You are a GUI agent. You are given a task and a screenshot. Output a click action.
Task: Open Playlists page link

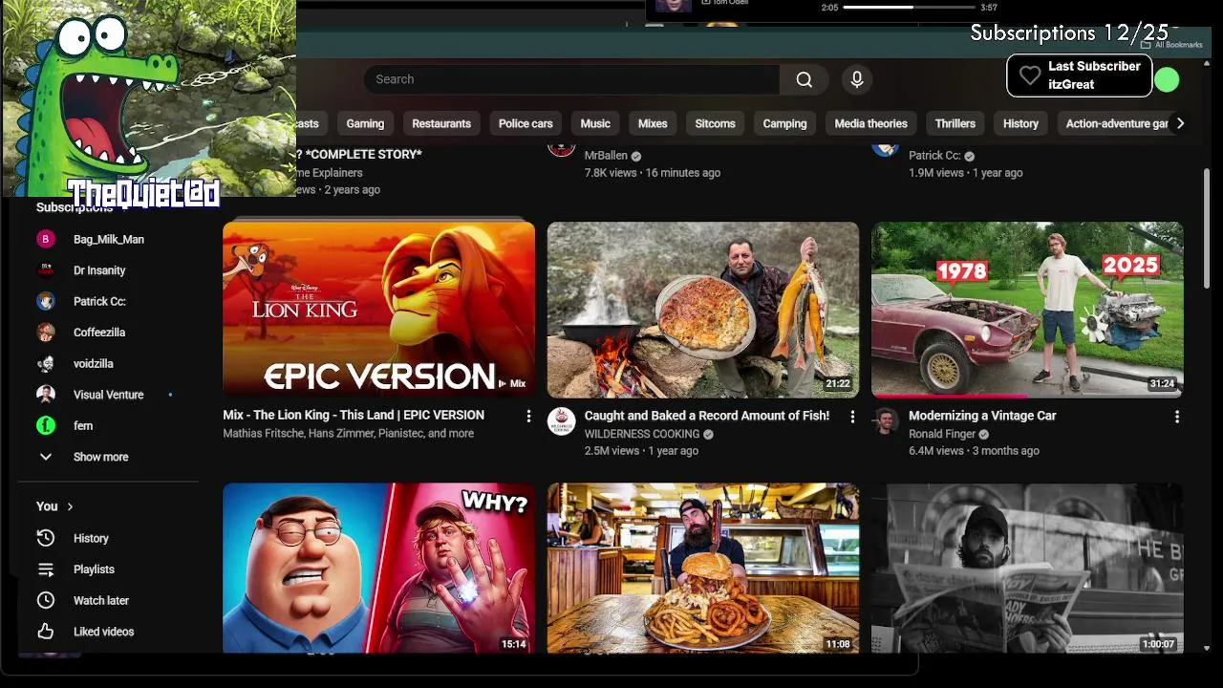tap(94, 570)
